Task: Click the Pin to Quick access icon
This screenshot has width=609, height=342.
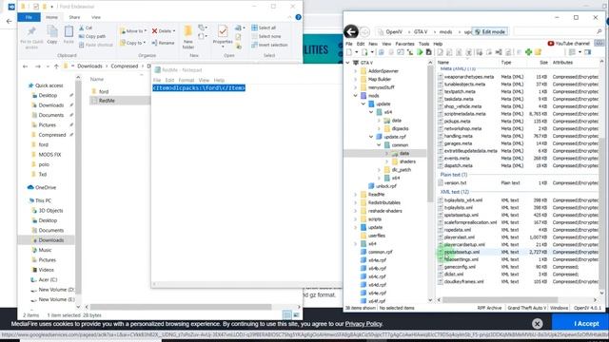Action: tap(31, 31)
